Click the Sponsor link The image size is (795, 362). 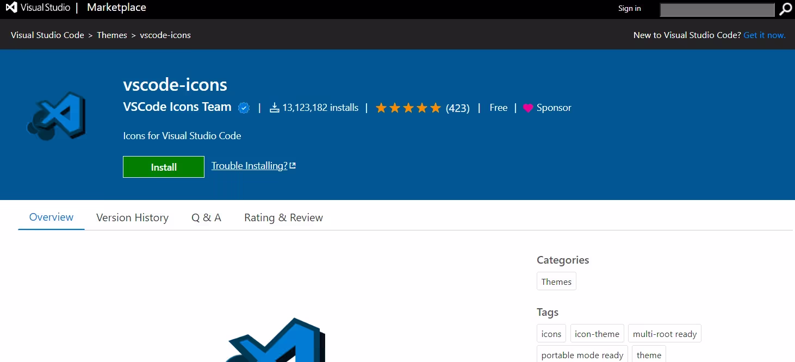[554, 108]
